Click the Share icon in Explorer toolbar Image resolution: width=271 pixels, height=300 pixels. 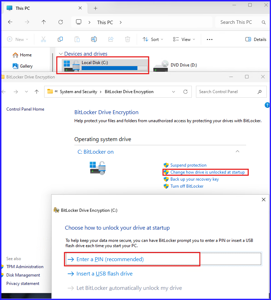tap(111, 40)
